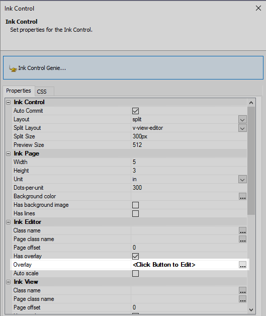Enable the Has lines checkbox

136,213
